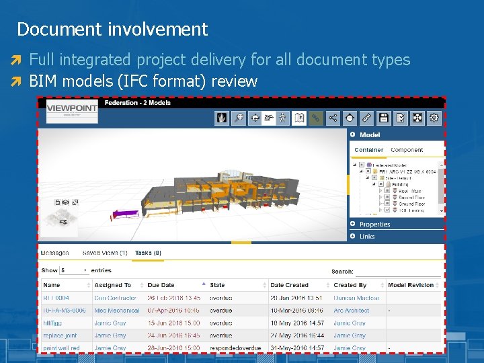Toggle Site - Default checkbox

(x=374, y=177)
